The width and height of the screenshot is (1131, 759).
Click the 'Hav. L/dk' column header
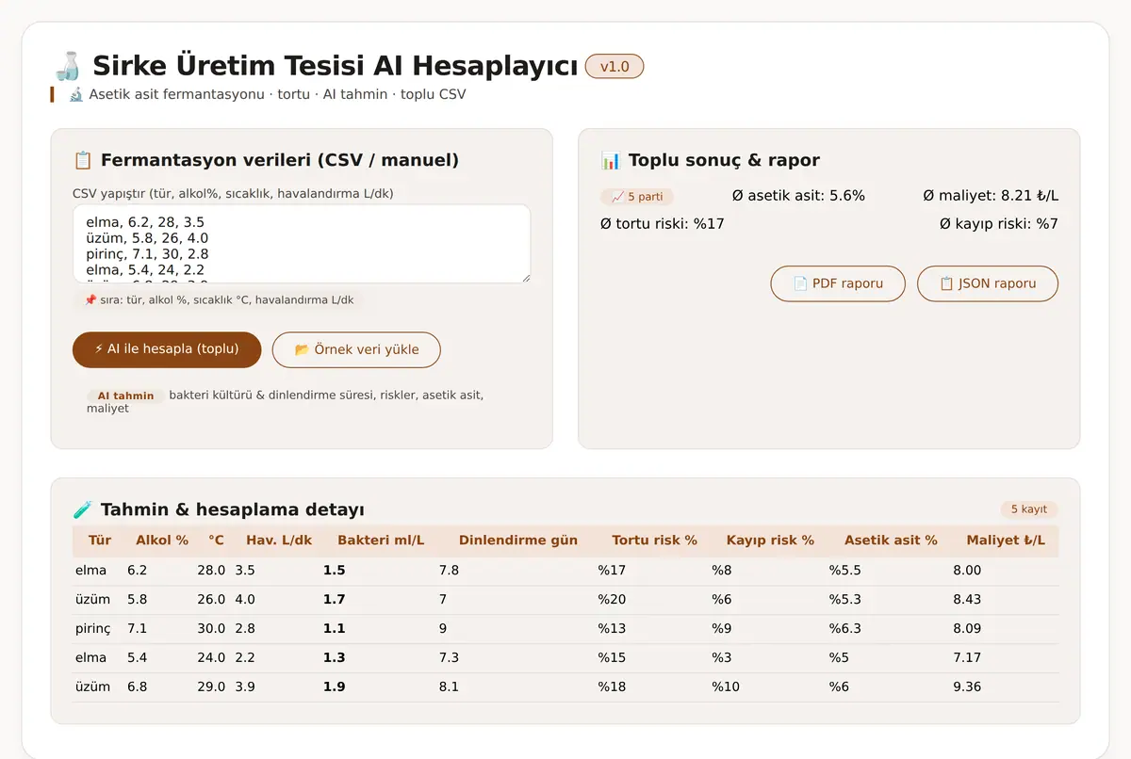[x=279, y=541]
